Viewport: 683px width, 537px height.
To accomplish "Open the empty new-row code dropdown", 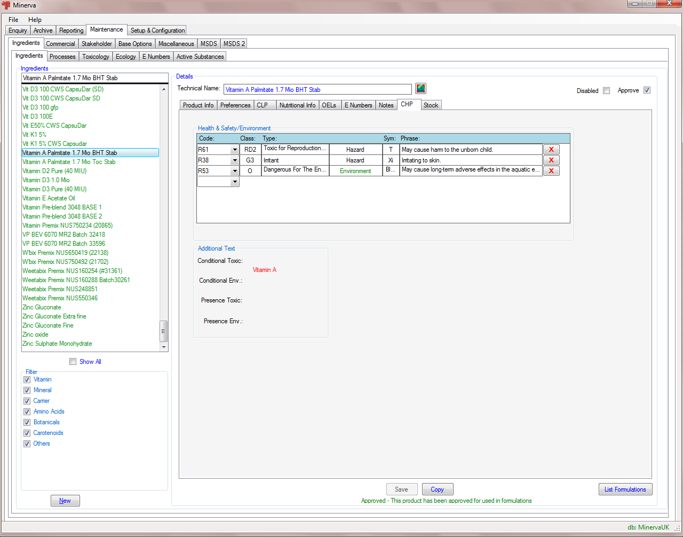I will pos(234,182).
